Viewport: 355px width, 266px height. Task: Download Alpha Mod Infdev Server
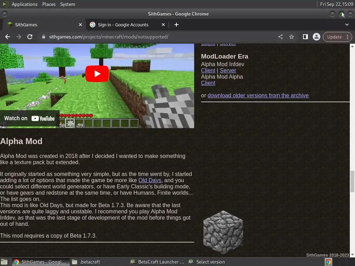(x=228, y=71)
